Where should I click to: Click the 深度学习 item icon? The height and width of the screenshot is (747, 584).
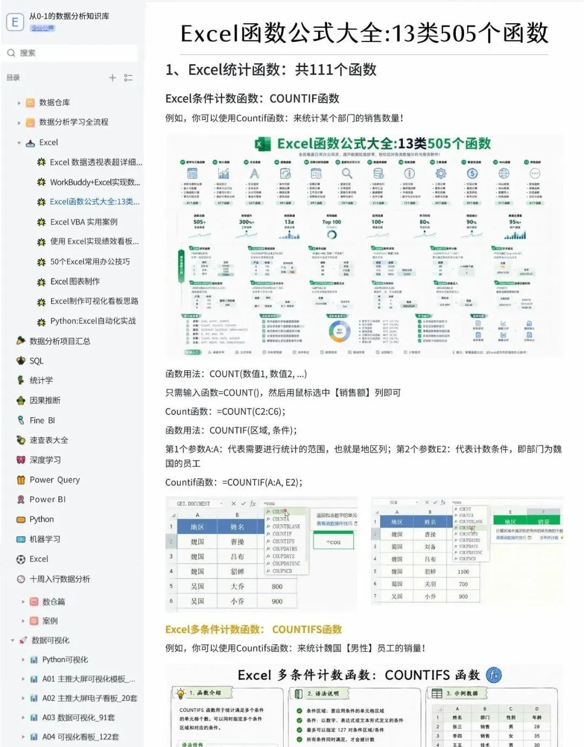click(x=21, y=460)
